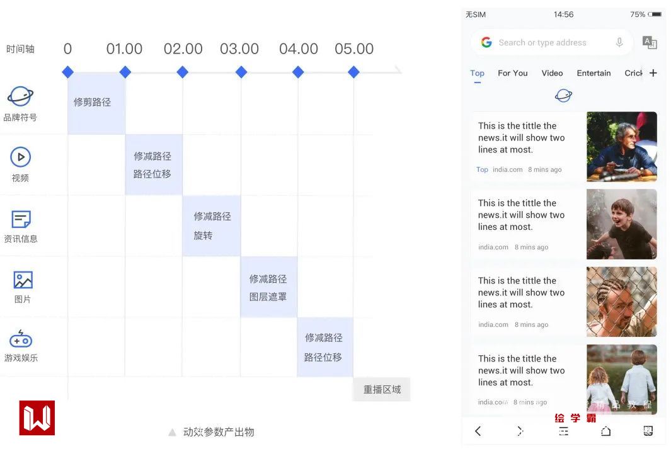Tap the microphone voice search icon
The width and height of the screenshot is (671, 449).
click(x=619, y=42)
